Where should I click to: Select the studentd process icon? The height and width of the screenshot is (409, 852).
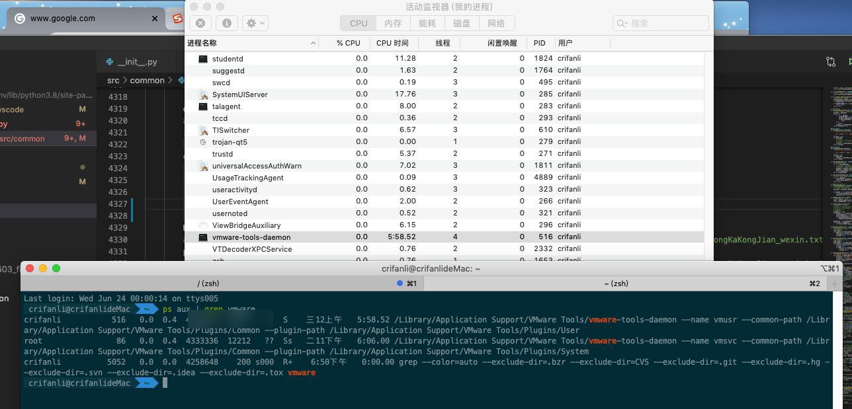pyautogui.click(x=203, y=59)
